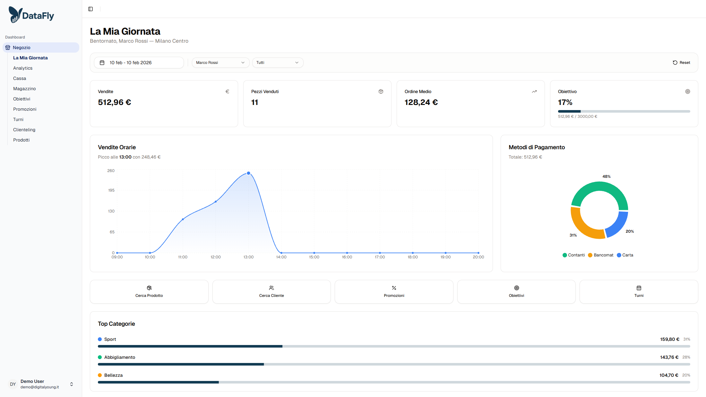The height and width of the screenshot is (397, 706).
Task: Open Cerca Prodotto quick action
Action: (x=149, y=291)
